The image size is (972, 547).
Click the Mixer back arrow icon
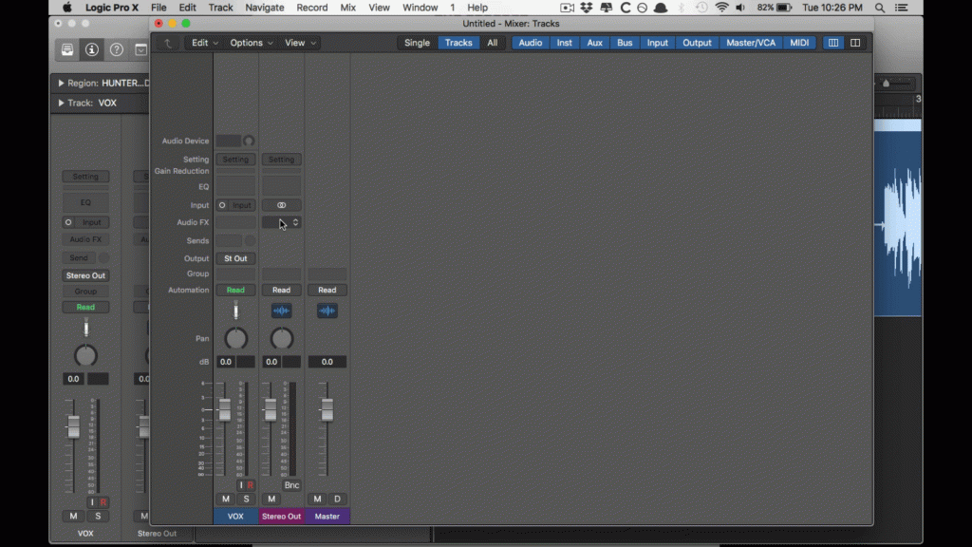tap(167, 43)
